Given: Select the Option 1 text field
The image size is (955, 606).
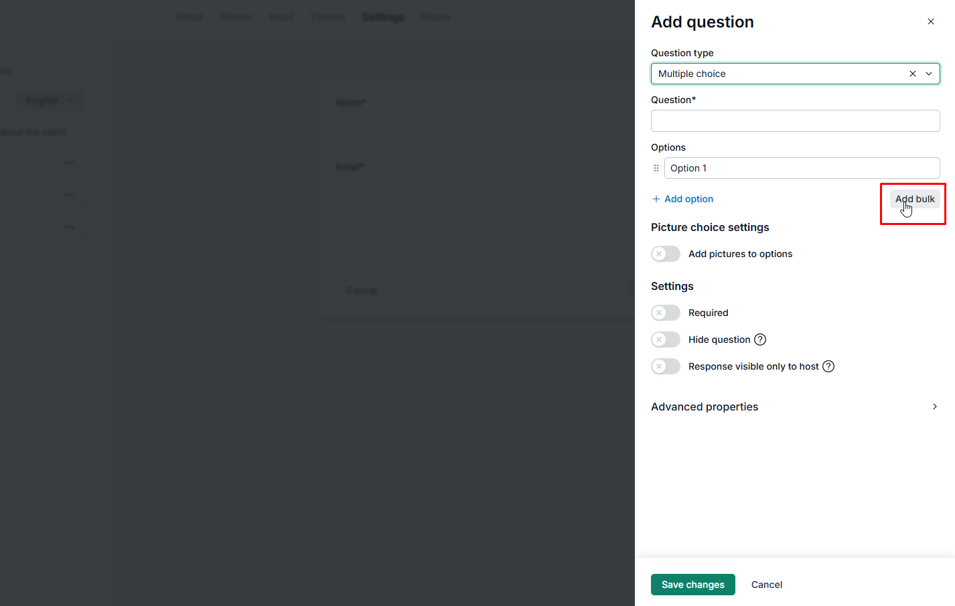Looking at the screenshot, I should pos(802,168).
